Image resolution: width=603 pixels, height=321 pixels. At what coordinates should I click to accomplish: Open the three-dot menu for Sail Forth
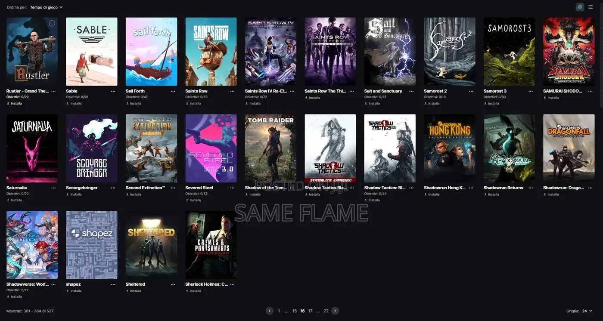173,91
